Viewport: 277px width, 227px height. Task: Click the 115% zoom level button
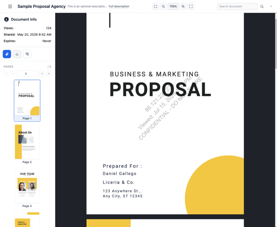coord(173,6)
